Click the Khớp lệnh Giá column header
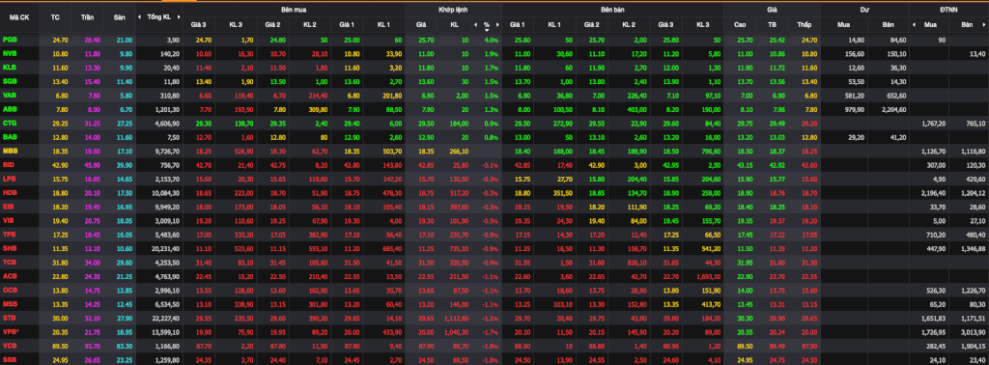The height and width of the screenshot is (365, 989). 421,25
